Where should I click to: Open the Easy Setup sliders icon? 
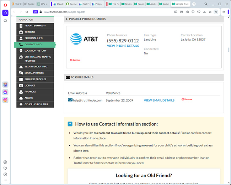[x=210, y=12]
